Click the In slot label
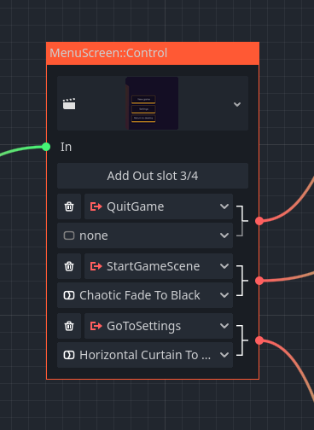314x430 pixels. pyautogui.click(x=66, y=147)
